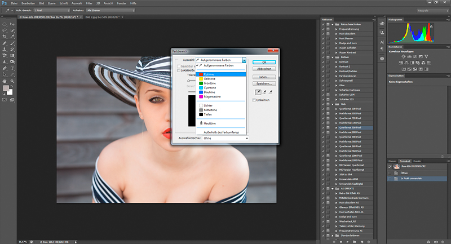The image size is (451, 244).
Task: Select the Elliptical Marquee tool
Action: (5, 24)
